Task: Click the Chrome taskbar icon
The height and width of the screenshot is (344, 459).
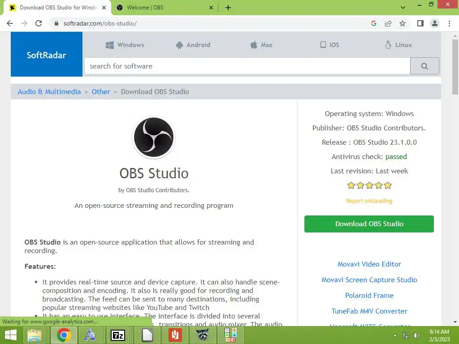Action: point(64,335)
